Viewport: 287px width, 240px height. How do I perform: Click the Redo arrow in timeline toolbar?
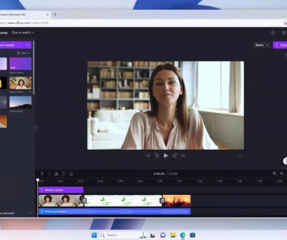[x=49, y=174]
